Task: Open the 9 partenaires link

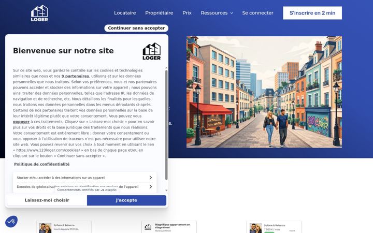Action: click(x=75, y=76)
